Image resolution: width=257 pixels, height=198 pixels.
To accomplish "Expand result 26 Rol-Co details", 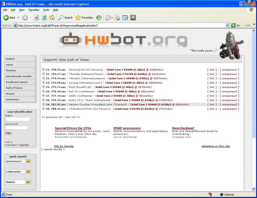I will (x=43, y=91).
